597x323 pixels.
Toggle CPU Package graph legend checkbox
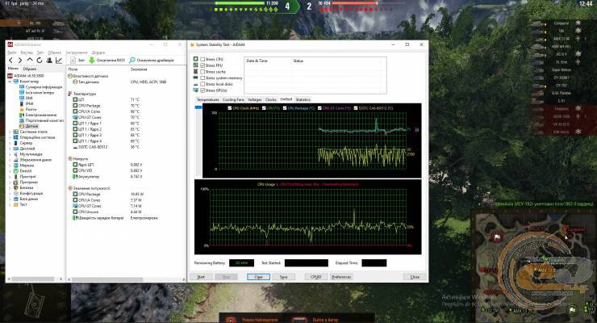pyautogui.click(x=285, y=108)
